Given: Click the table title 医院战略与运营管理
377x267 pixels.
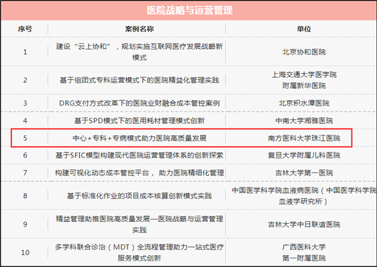Looking at the screenshot, I should pos(190,11).
